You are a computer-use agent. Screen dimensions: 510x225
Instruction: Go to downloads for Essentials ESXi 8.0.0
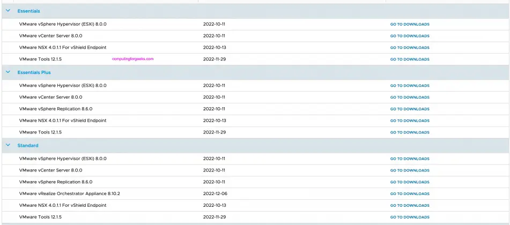coord(409,25)
